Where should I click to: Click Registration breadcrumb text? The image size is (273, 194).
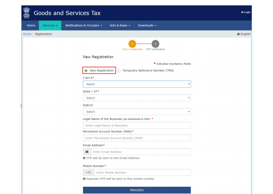click(x=44, y=34)
